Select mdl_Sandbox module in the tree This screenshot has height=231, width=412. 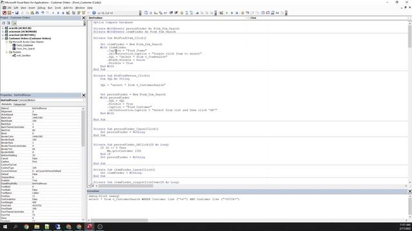coord(23,56)
